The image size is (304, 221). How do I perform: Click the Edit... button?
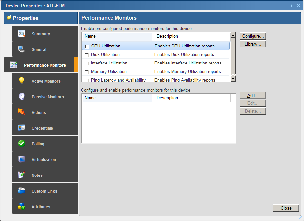253,103
